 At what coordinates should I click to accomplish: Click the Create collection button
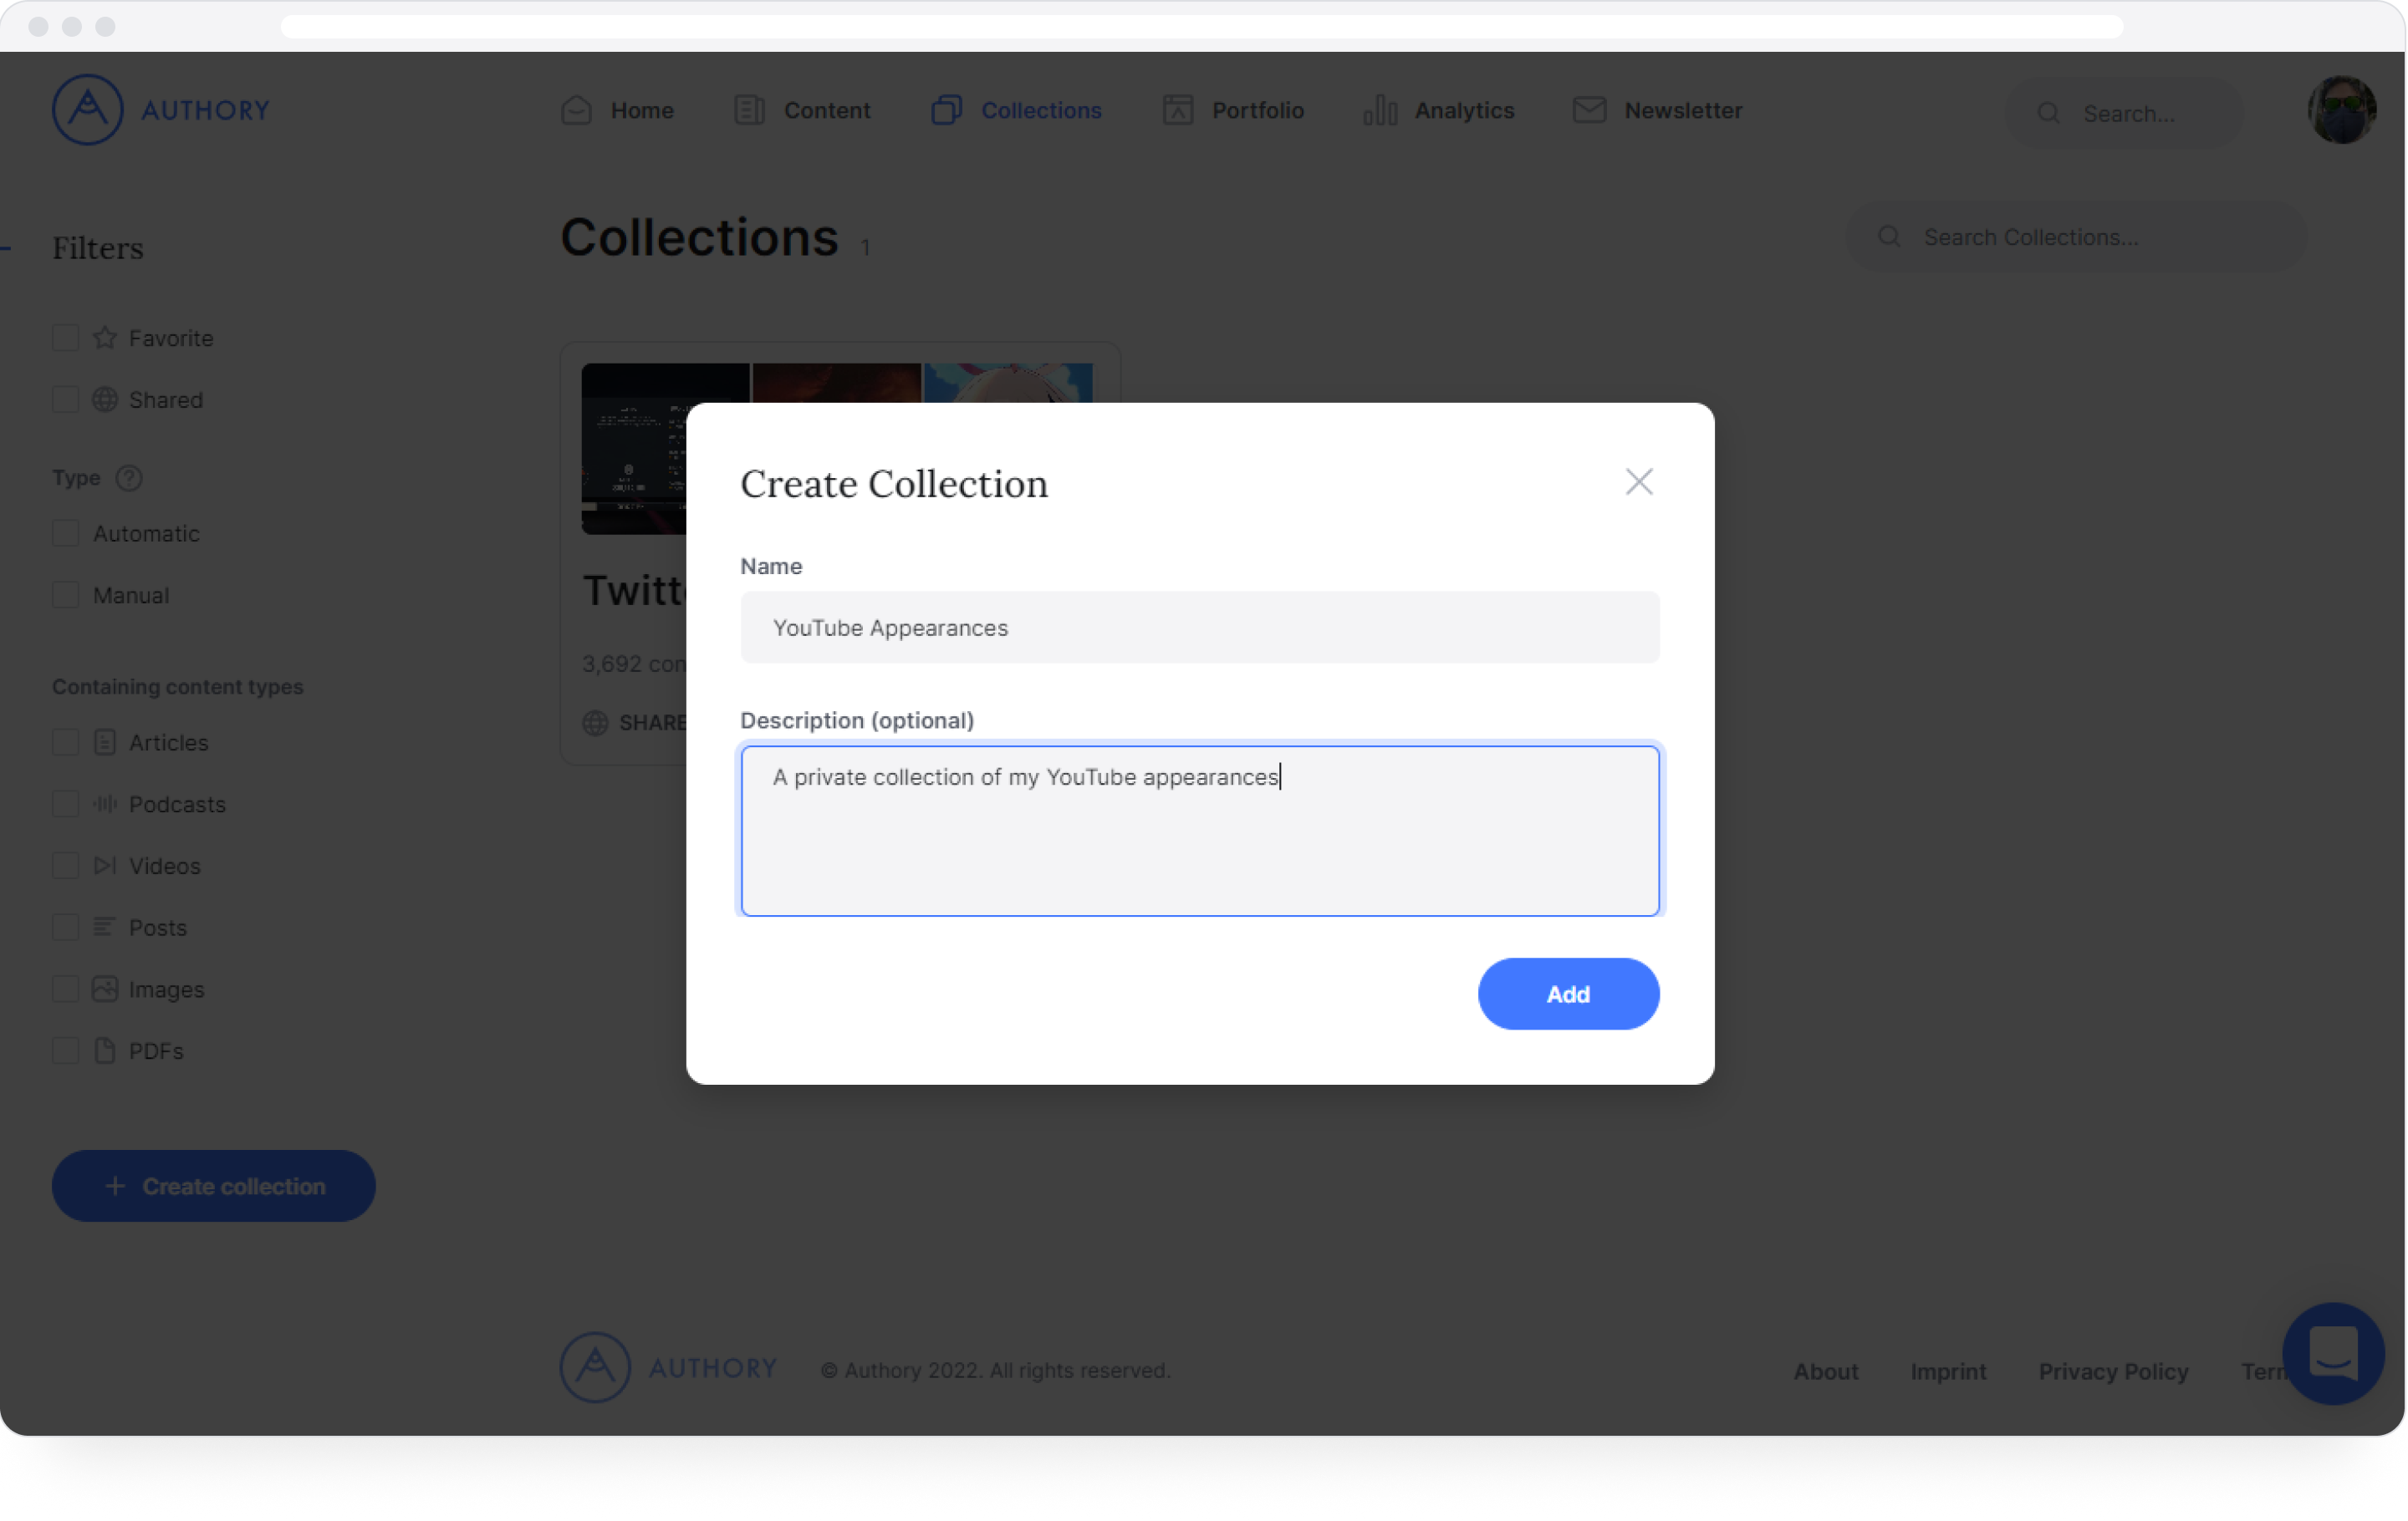pos(214,1186)
